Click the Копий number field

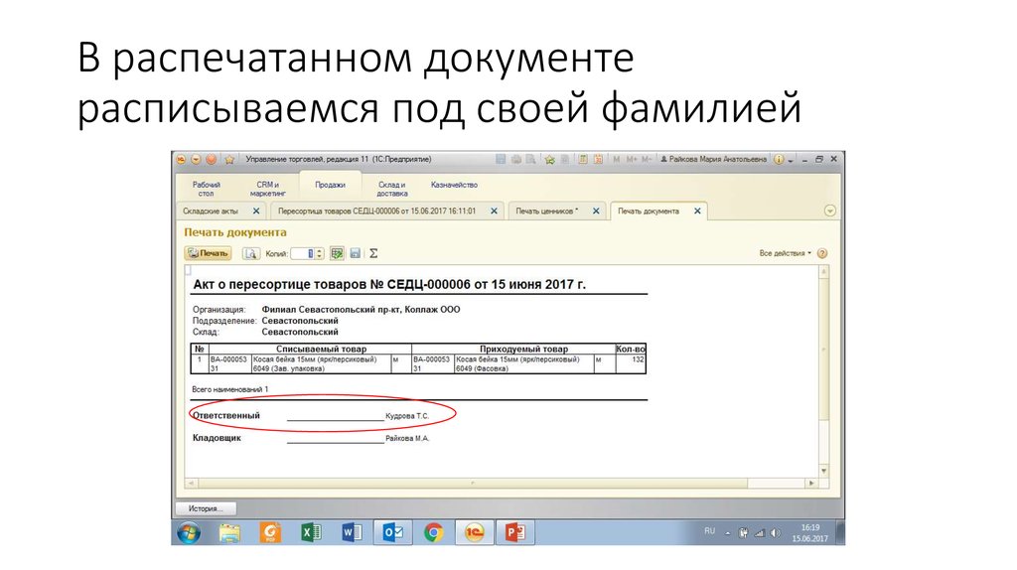[x=302, y=253]
